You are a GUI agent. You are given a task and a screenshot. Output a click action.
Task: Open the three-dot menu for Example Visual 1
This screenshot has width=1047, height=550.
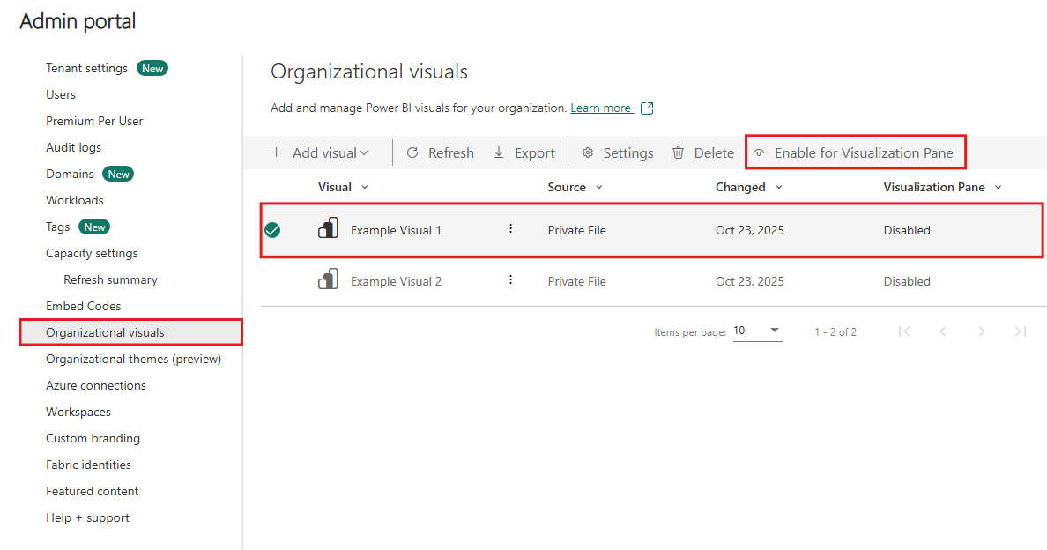[510, 228]
